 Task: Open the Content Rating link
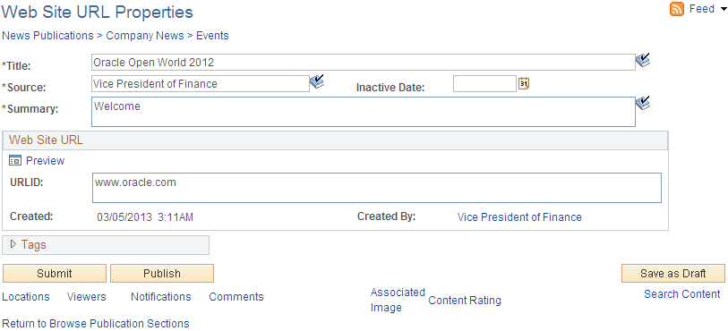pyautogui.click(x=465, y=301)
